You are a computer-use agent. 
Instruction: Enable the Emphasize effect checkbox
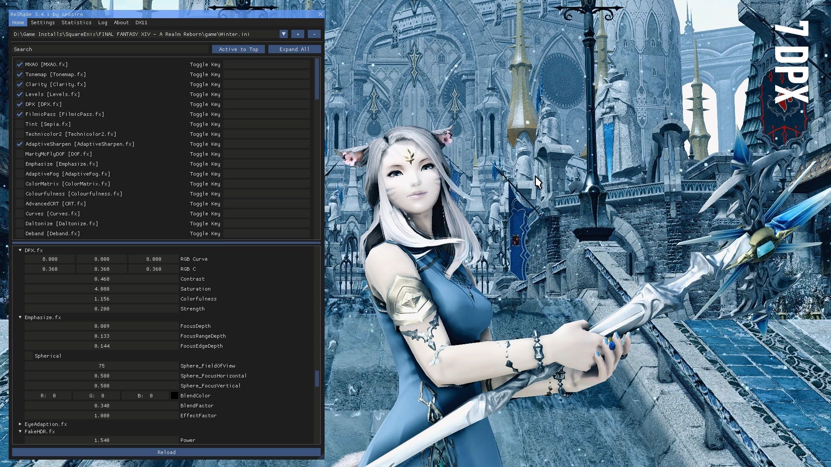(x=19, y=164)
